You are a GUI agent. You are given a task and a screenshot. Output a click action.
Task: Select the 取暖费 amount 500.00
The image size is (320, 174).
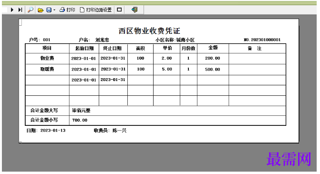pos(213,70)
